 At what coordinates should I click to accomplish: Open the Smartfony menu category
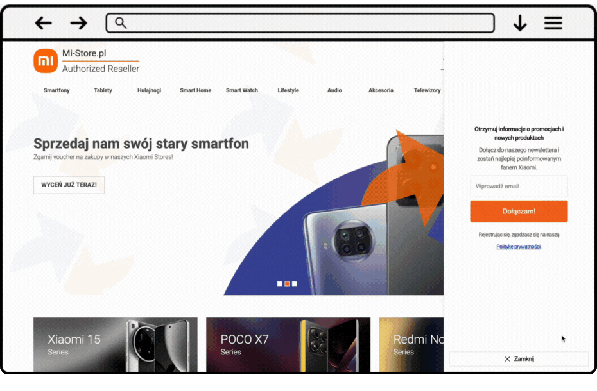[x=56, y=90]
